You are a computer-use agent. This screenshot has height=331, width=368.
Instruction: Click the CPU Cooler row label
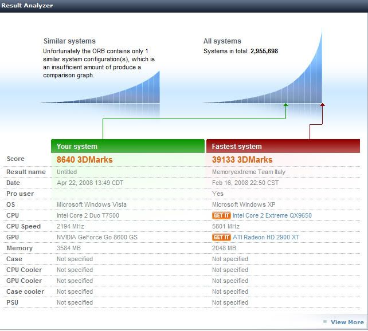(24, 270)
